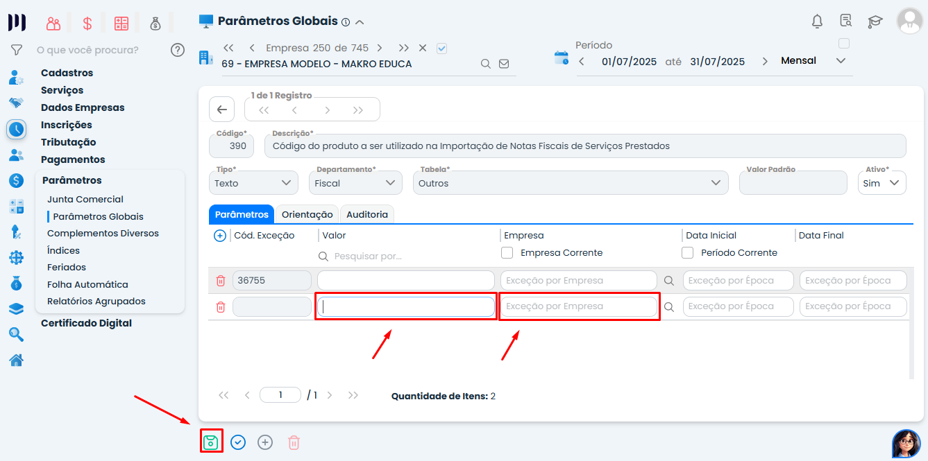The image size is (928, 461).
Task: Expand the Departamento dropdown
Action: [355, 183]
